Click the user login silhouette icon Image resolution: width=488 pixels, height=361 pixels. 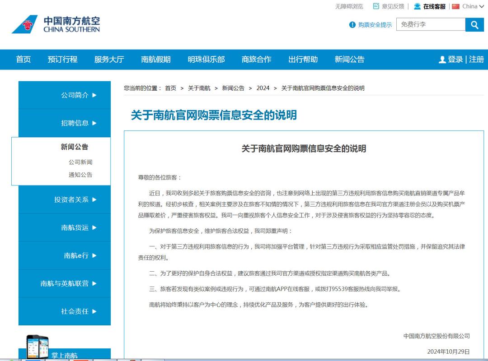click(442, 60)
